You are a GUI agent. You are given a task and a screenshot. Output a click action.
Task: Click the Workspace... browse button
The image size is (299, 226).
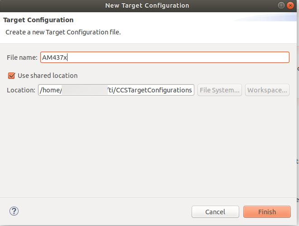tap(267, 90)
